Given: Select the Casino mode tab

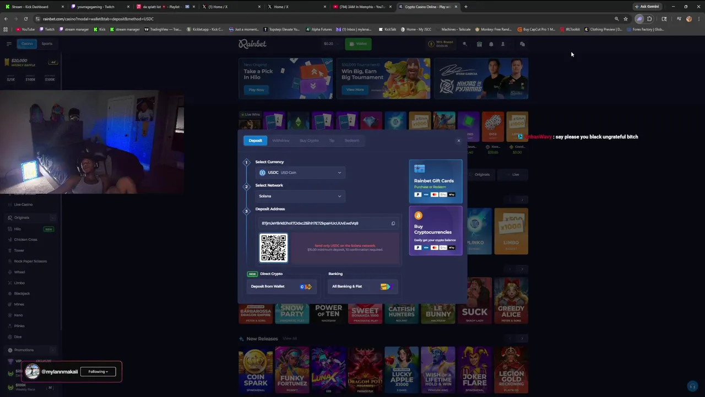Looking at the screenshot, I should coord(26,44).
